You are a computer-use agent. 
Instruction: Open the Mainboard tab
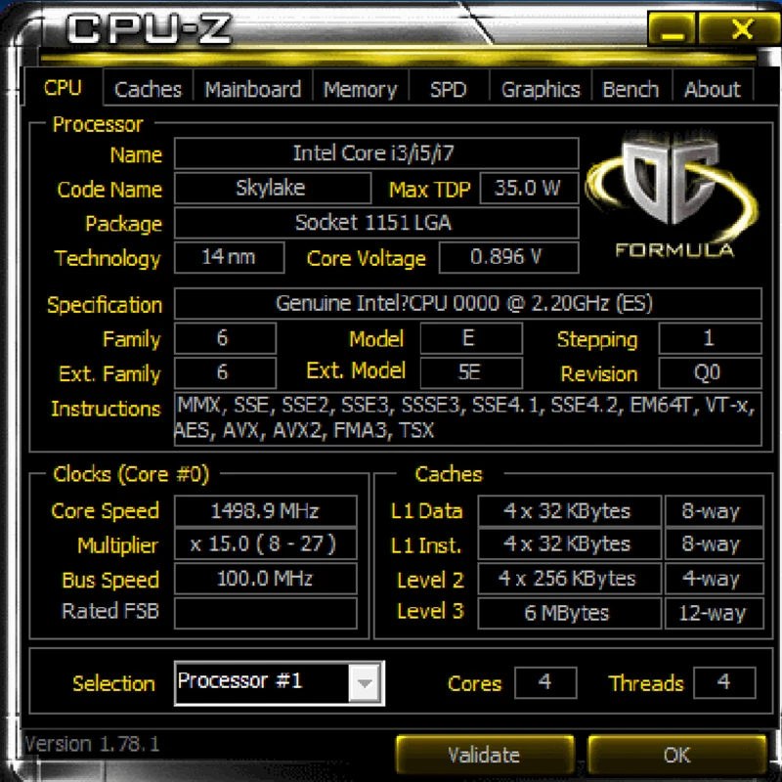pos(253,89)
